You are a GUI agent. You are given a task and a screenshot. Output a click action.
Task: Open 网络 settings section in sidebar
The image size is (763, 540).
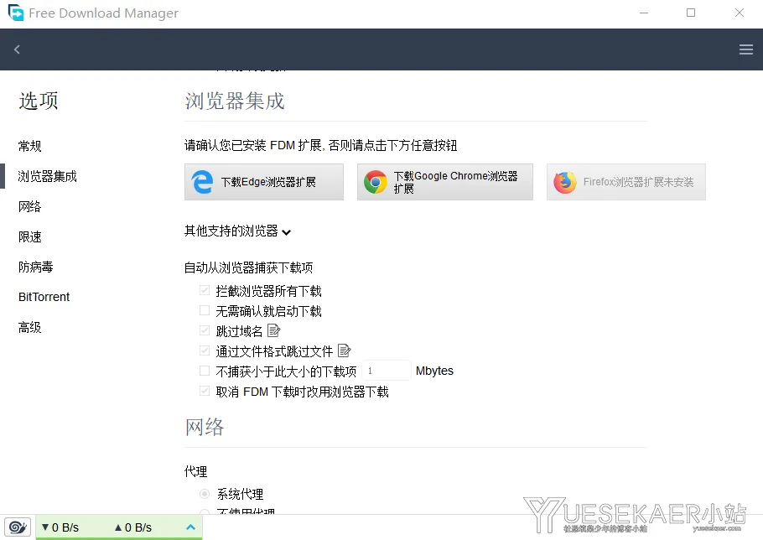click(x=29, y=206)
